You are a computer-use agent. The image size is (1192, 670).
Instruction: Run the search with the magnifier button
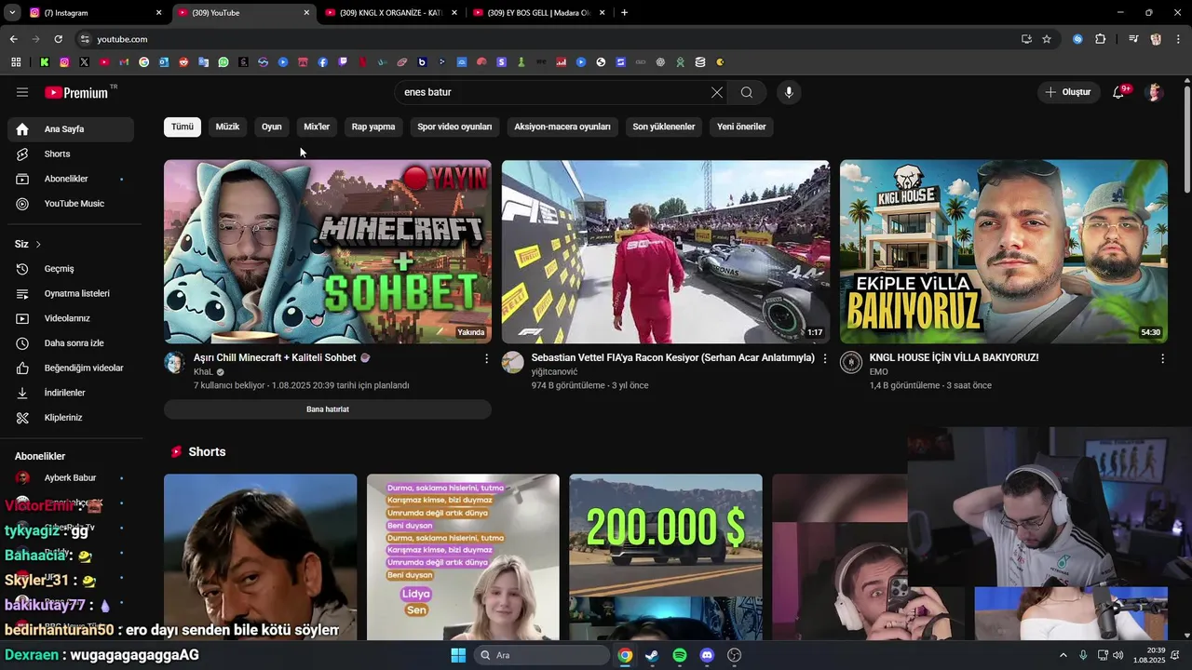(x=747, y=92)
